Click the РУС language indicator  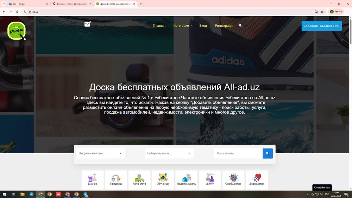327,194
